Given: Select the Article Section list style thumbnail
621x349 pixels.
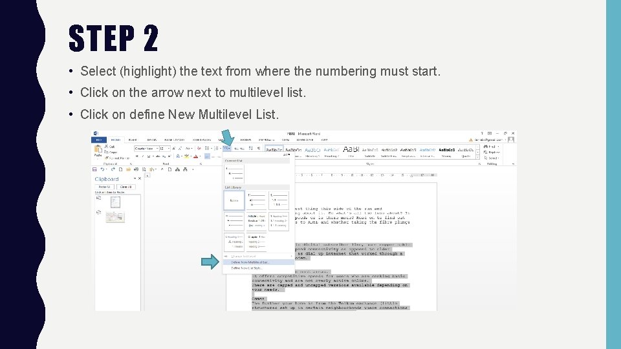Looking at the screenshot, I should tap(257, 221).
